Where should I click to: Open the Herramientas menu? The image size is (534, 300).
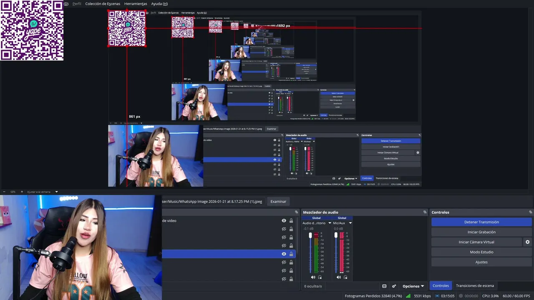136,4
